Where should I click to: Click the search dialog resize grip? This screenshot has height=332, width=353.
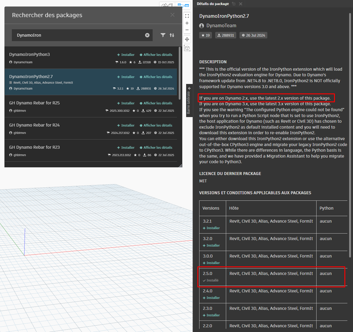[x=180, y=166]
